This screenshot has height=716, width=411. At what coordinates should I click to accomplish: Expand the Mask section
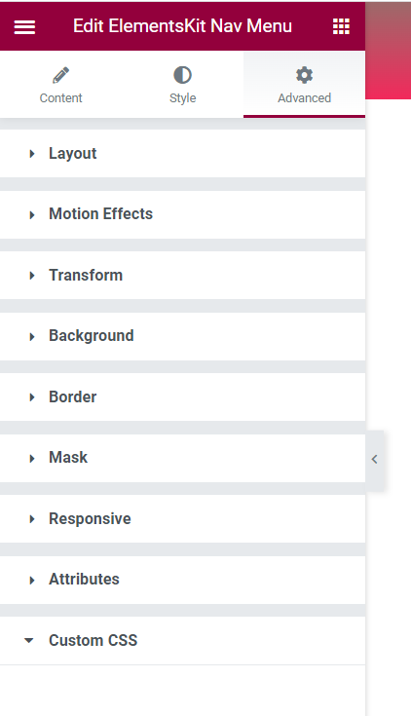pyautogui.click(x=183, y=458)
